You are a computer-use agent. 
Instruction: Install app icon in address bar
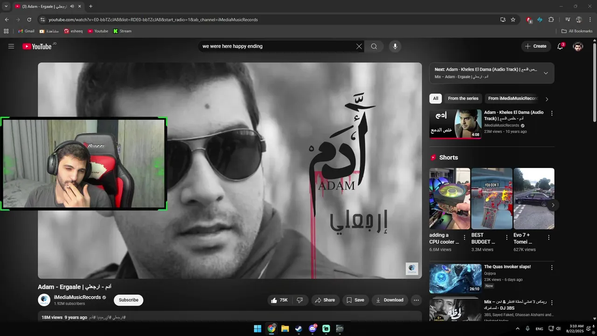(x=503, y=20)
